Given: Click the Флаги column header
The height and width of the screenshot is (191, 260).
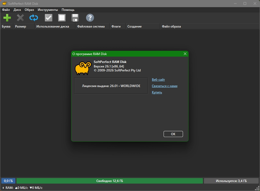Looking at the screenshot, I should pyautogui.click(x=118, y=26).
